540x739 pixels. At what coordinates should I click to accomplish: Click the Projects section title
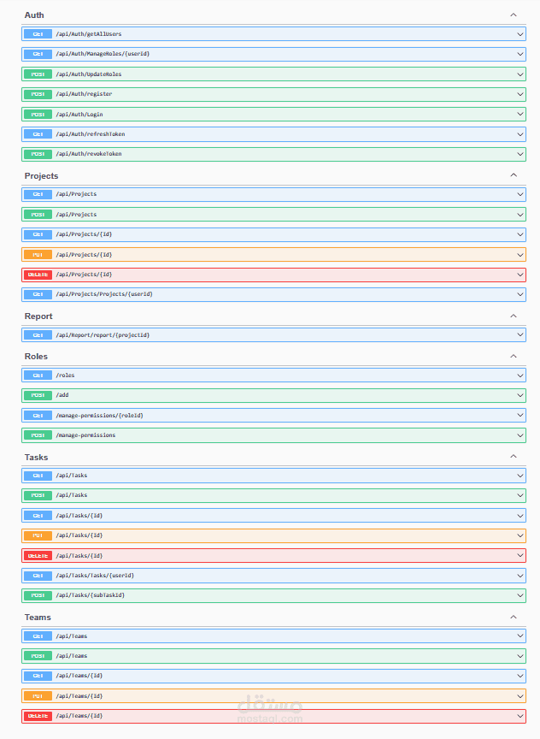41,176
